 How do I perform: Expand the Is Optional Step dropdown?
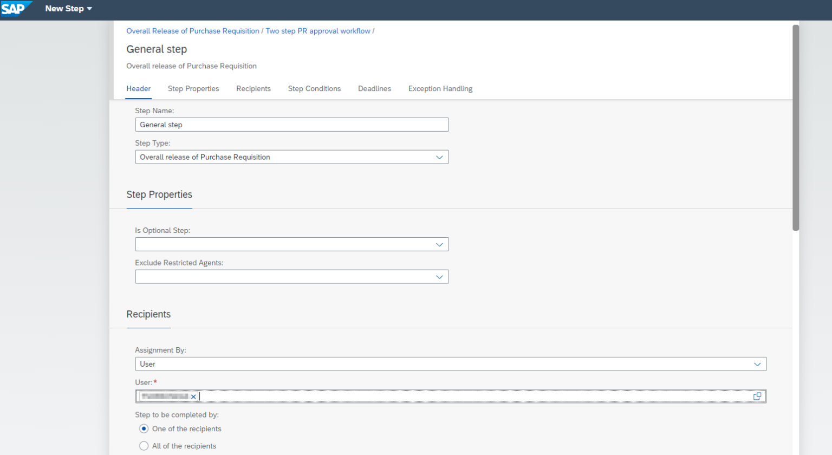point(440,244)
